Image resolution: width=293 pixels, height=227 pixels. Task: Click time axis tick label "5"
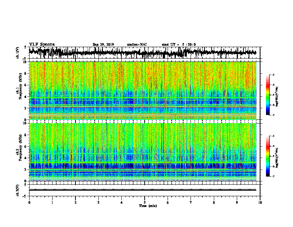click(145, 203)
